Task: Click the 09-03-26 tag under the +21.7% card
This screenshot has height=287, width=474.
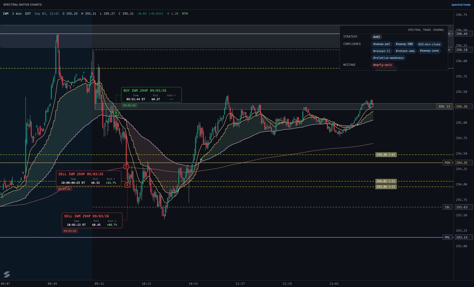Action: pos(64,189)
